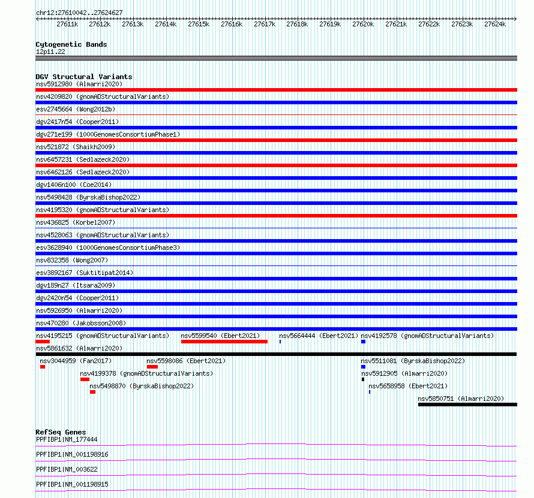Select variant label nsv4195215 (gnomADStructuralVariants)
Viewport: 534px width, 498px height.
[103, 336]
